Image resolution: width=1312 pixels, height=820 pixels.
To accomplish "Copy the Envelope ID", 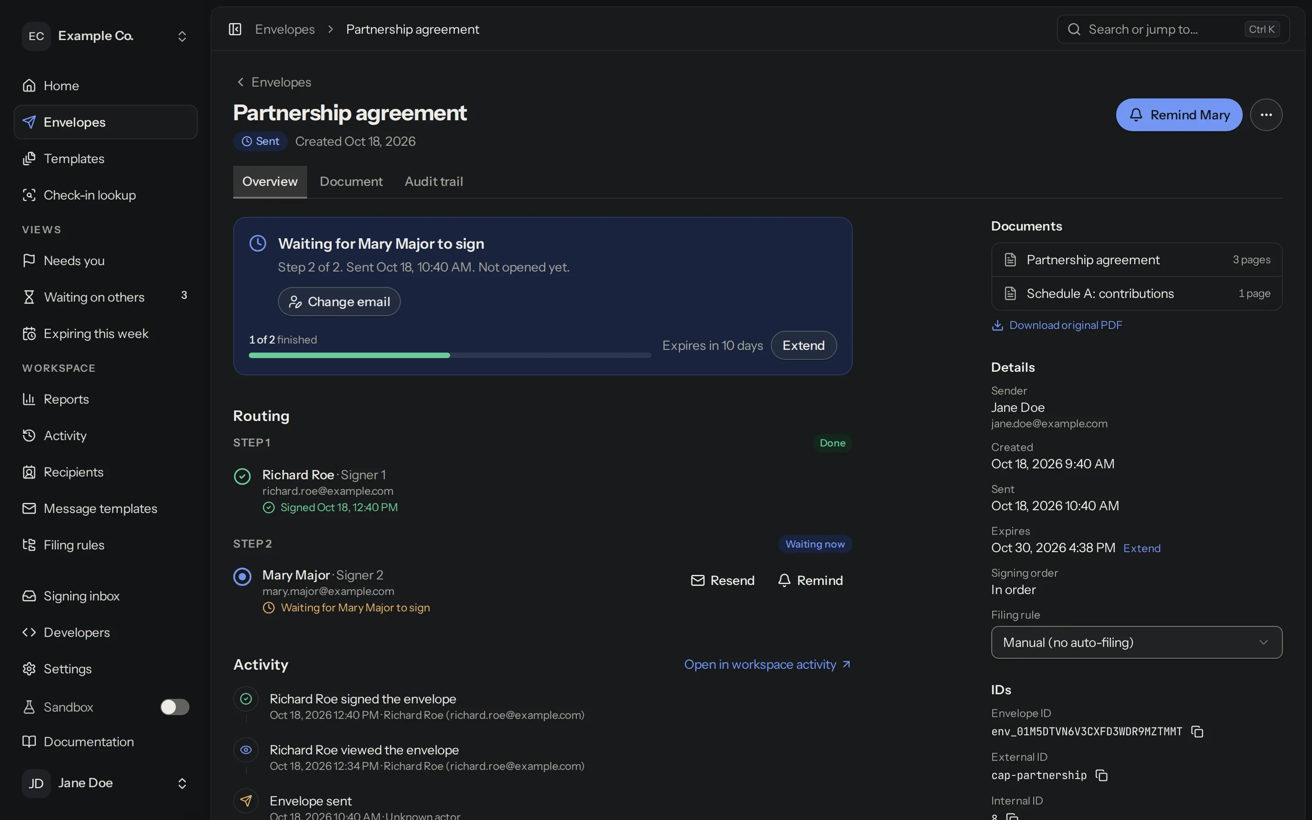I will tap(1197, 732).
